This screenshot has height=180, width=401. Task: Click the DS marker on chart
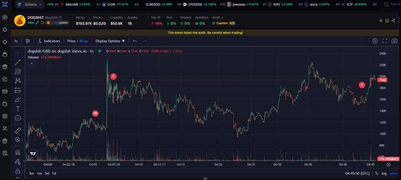tap(95, 113)
